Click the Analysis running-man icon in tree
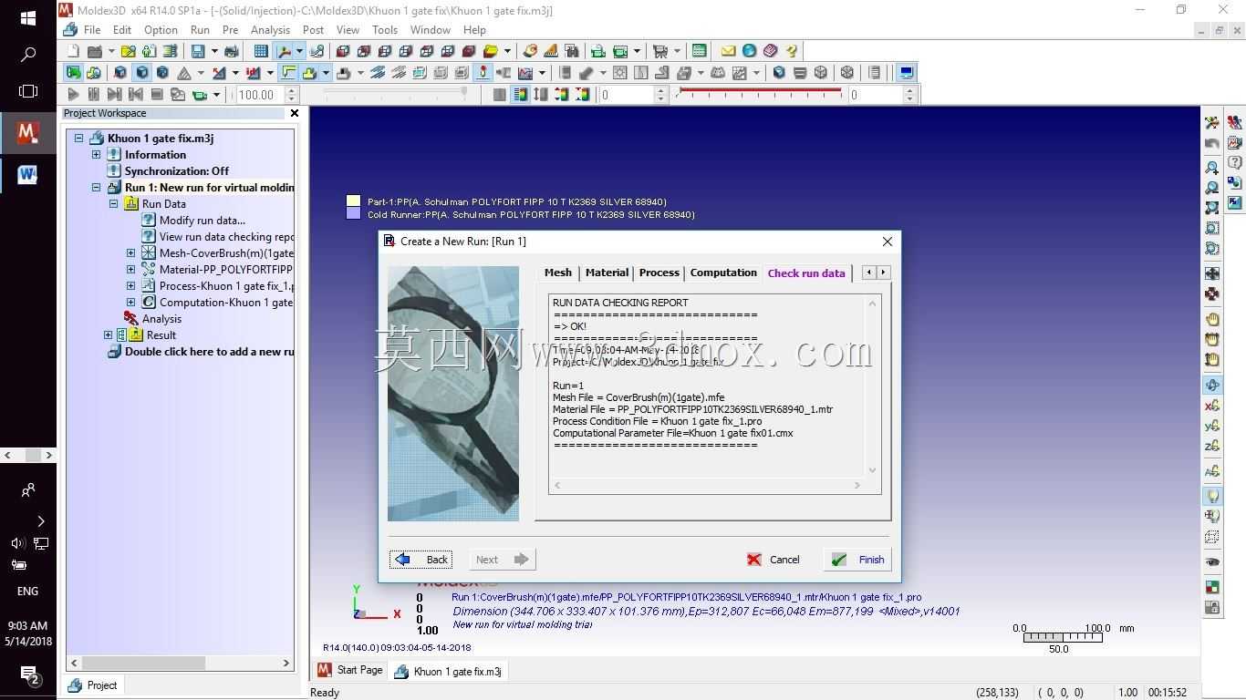The image size is (1246, 700). [x=130, y=319]
